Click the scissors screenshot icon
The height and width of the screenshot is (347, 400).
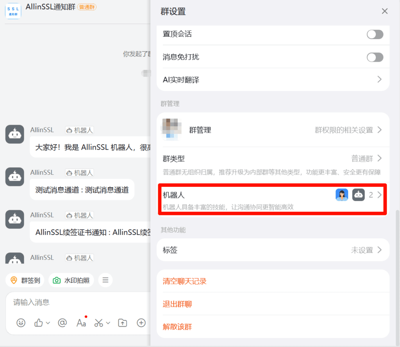click(99, 323)
